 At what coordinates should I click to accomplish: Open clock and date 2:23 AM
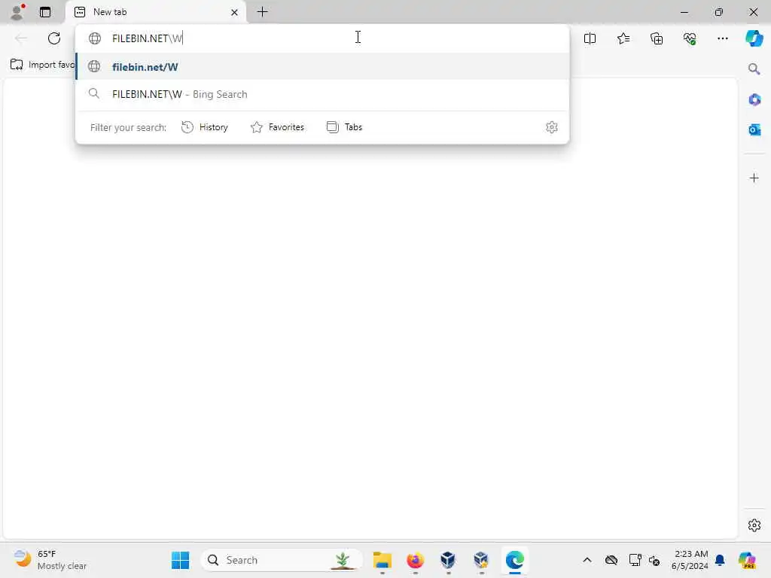point(690,560)
